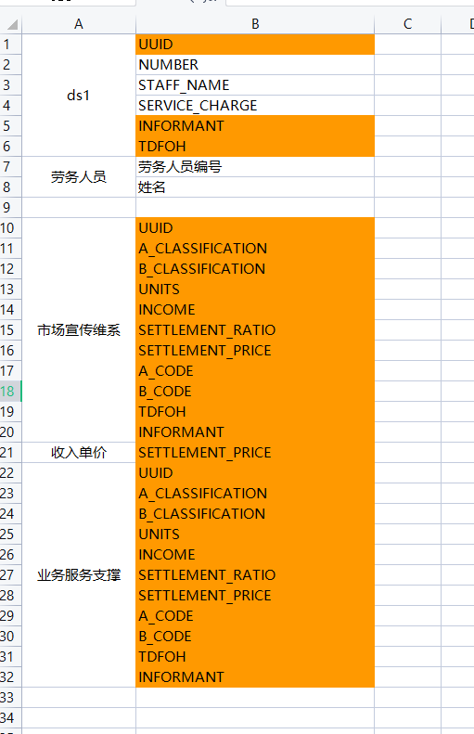Click A_CLASSIFICATION in row 11
474x734 pixels.
255,249
